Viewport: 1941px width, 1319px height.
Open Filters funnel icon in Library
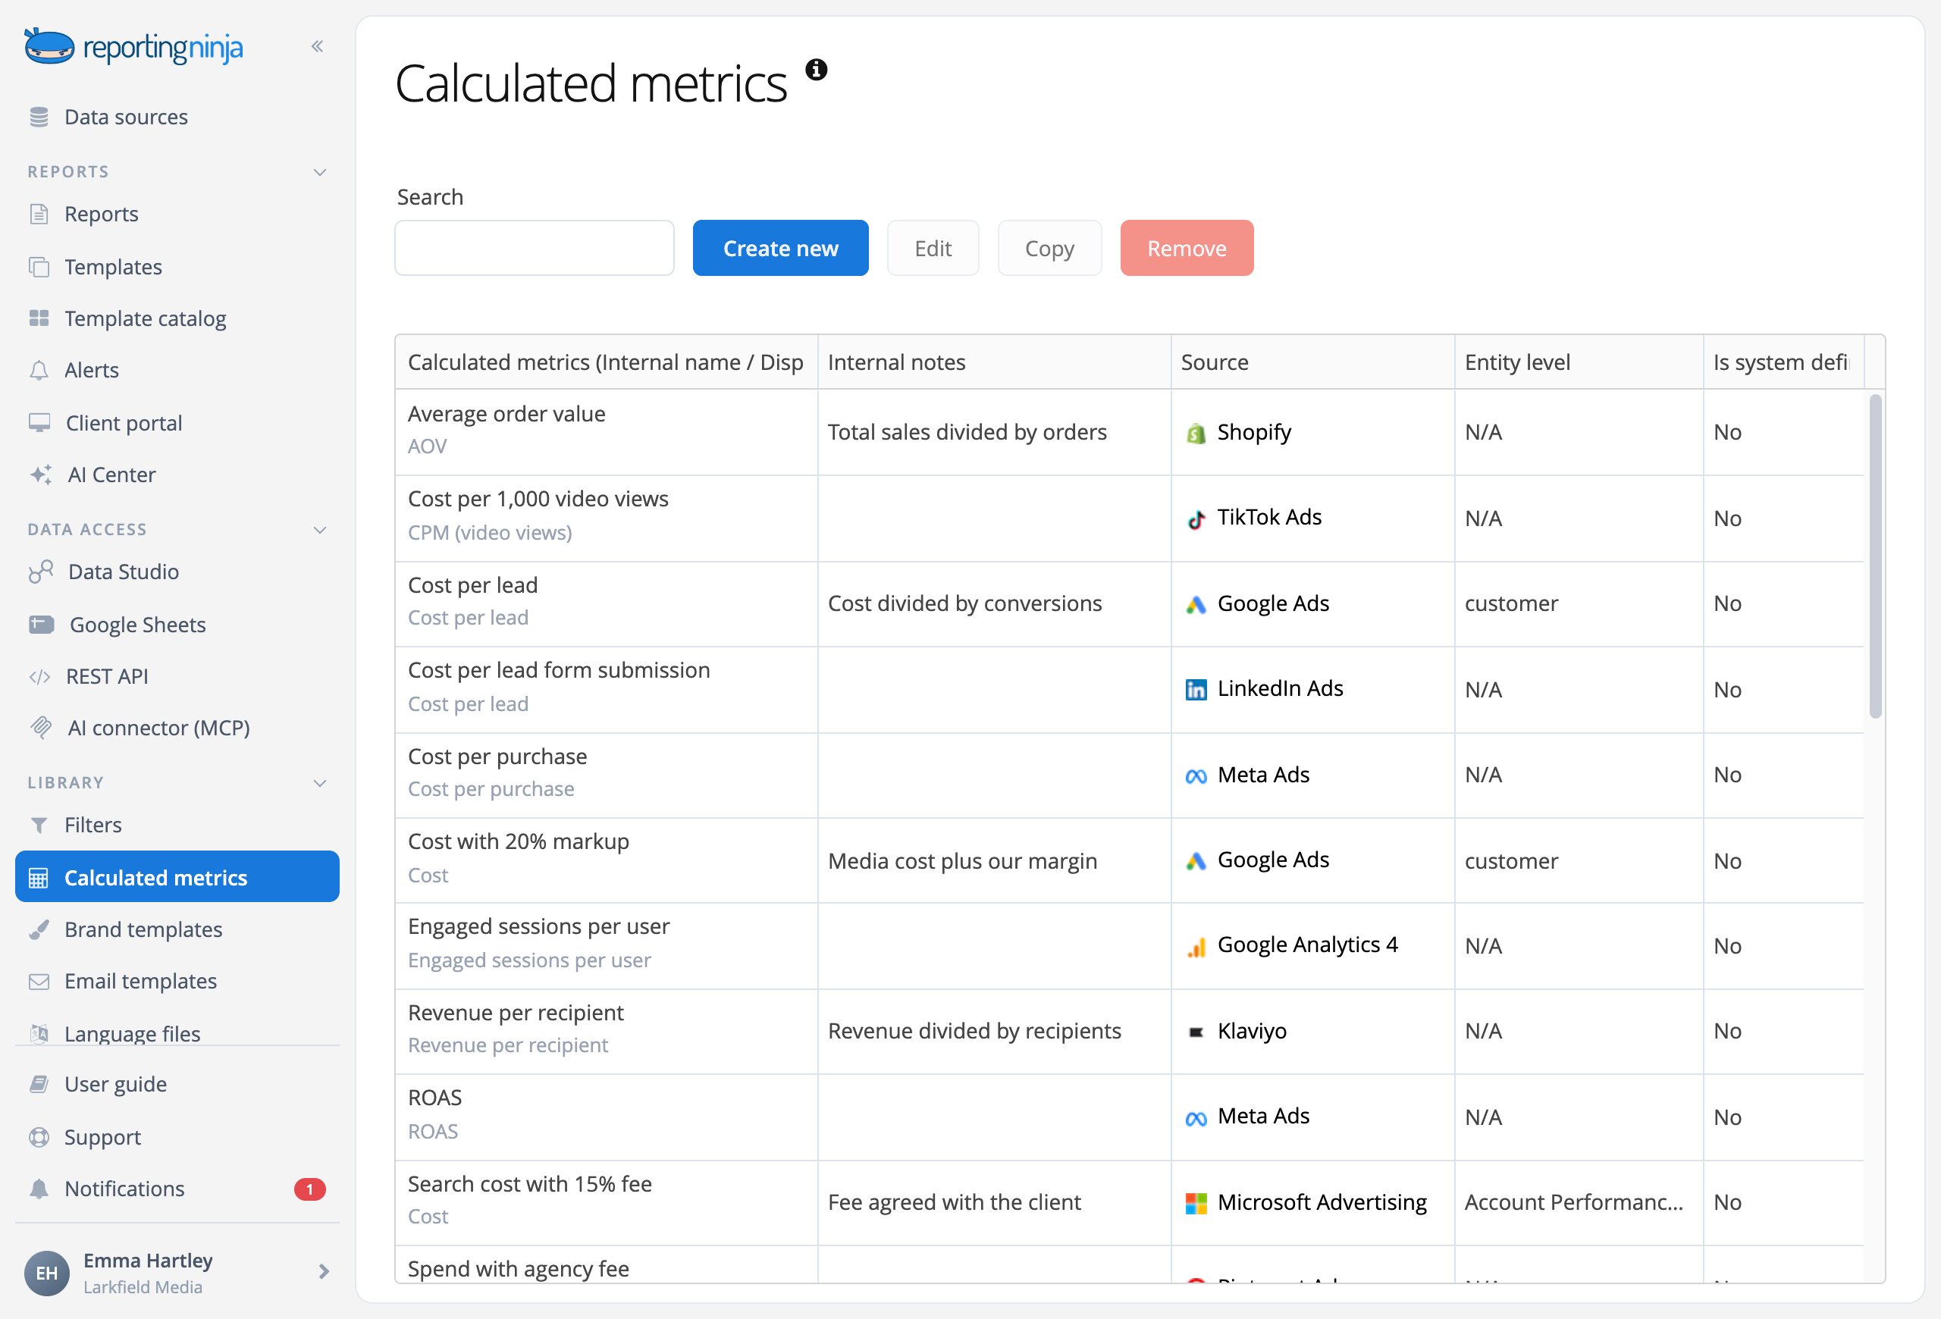[39, 825]
